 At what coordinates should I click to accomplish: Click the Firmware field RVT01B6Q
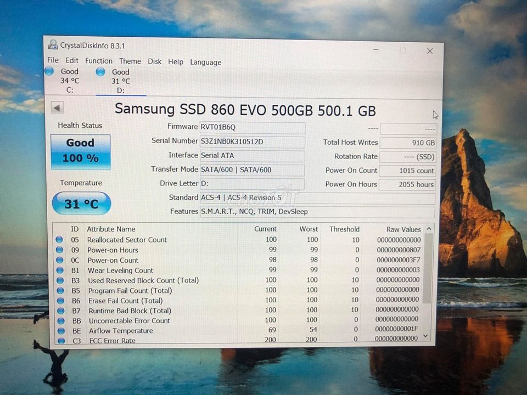[253, 127]
